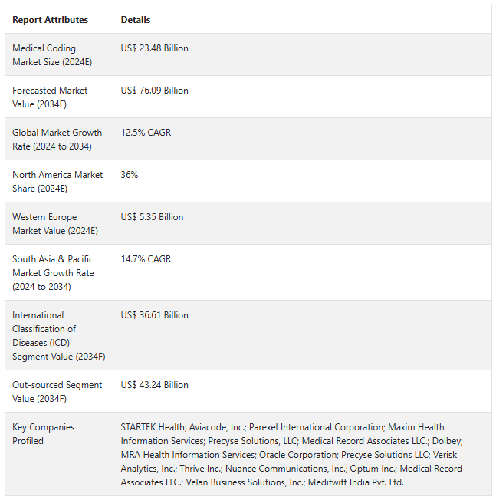The height and width of the screenshot is (497, 496).
Task: Click the "Details" column header
Action: coord(136,20)
